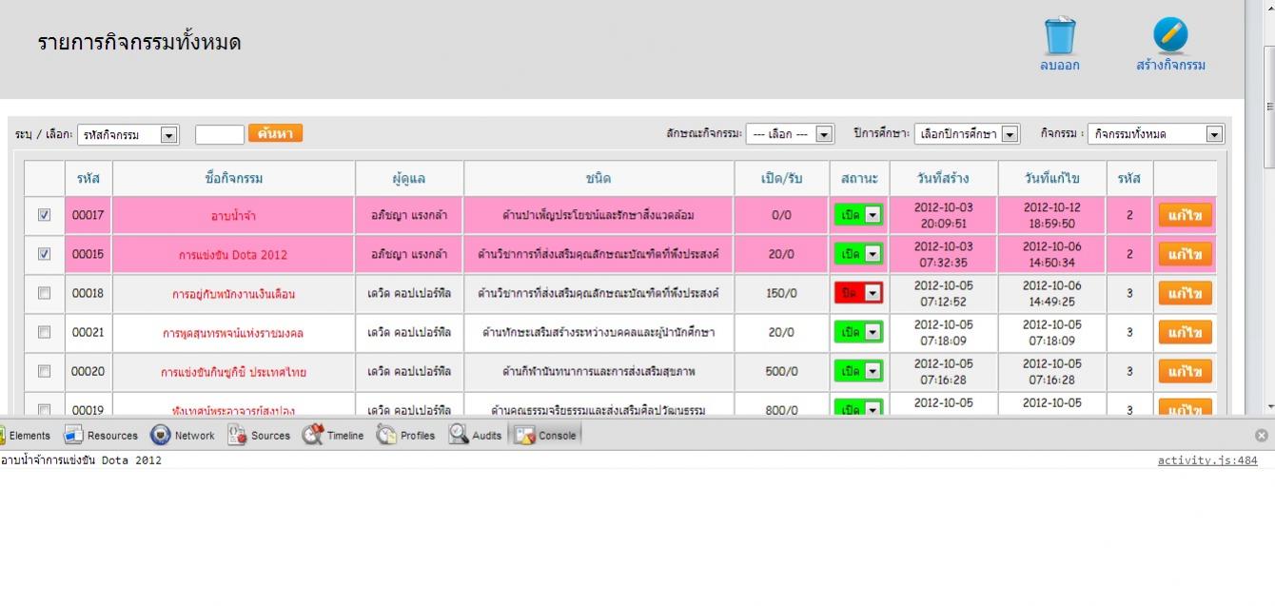This screenshot has height=606, width=1275.
Task: Click the create activity pencil icon
Action: (x=1170, y=35)
